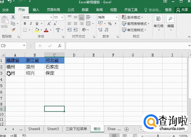Click the select all corner triangle

point(3,55)
